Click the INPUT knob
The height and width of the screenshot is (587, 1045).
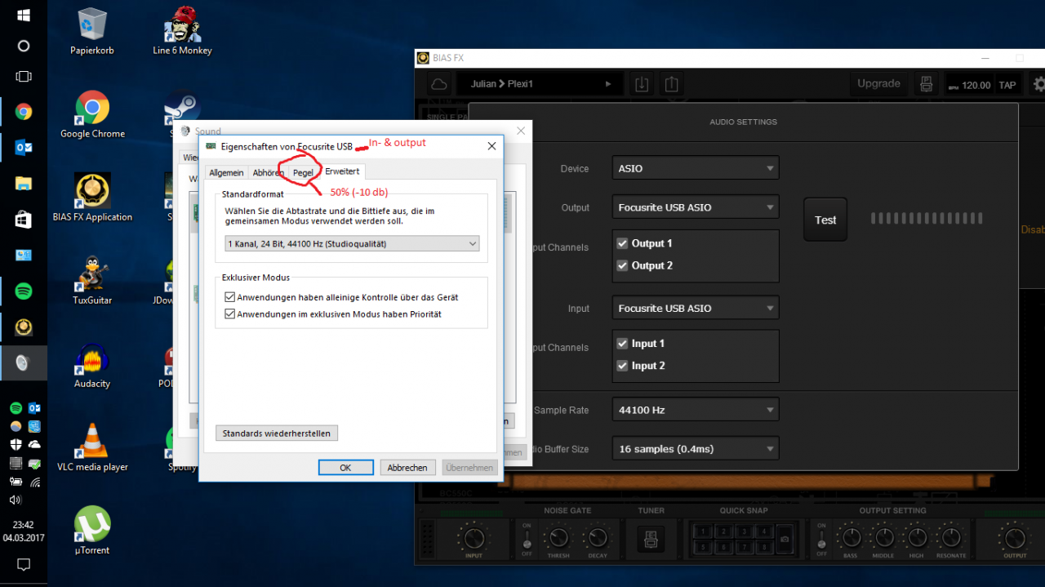(x=474, y=538)
